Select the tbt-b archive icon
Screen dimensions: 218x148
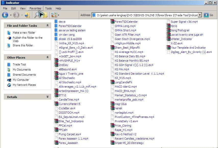(169, 26)
